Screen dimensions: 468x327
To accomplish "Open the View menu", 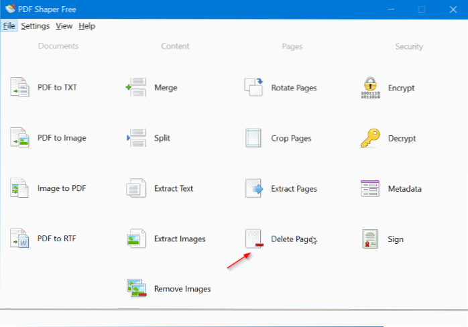I will pyautogui.click(x=64, y=26).
